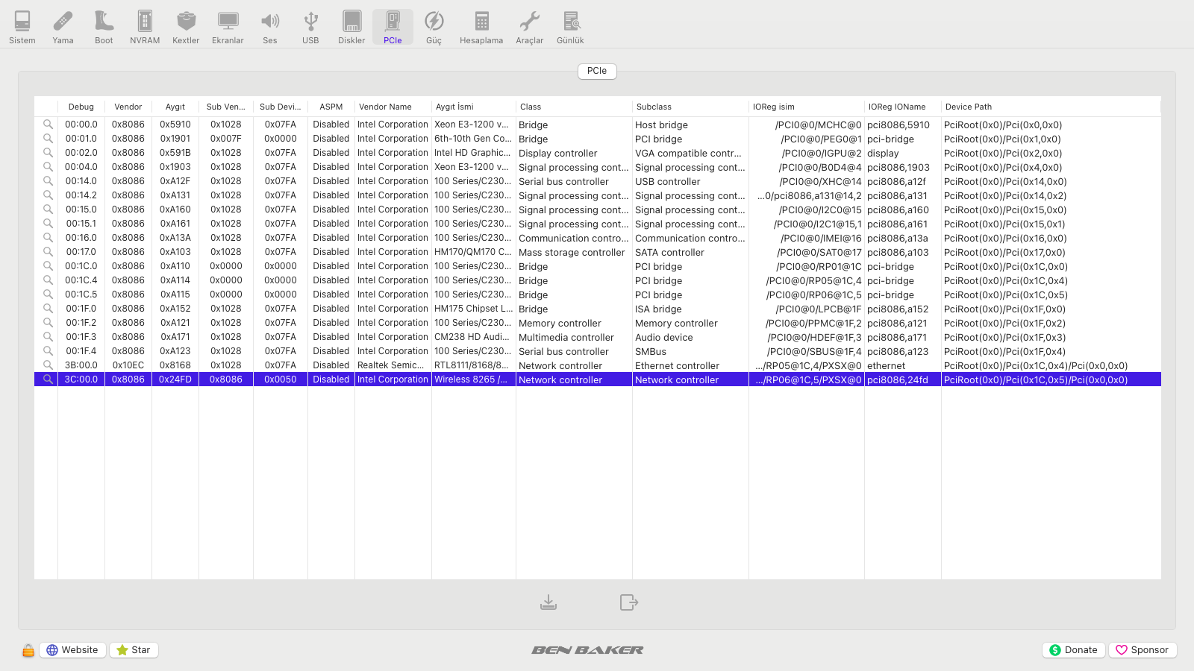Image resolution: width=1194 pixels, height=671 pixels.
Task: Toggle the lock icon at bottom left
Action: 28,650
